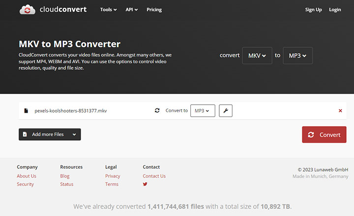
Task: Open the Privacy link under Legal
Action: pos(113,176)
